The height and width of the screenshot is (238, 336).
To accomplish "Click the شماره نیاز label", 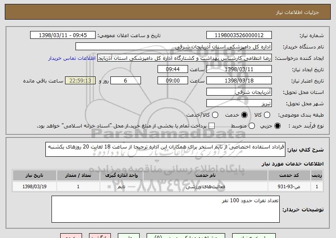I will click(x=312, y=35).
